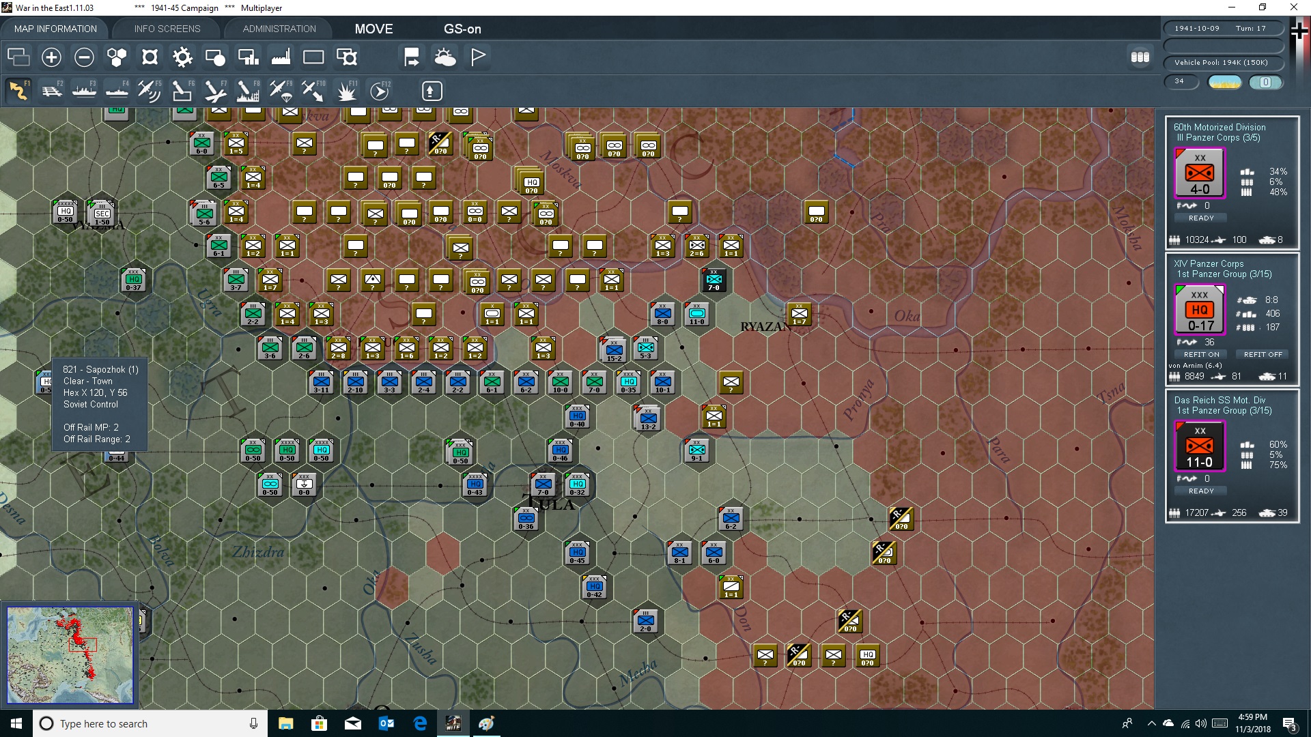Select the F3 naval transport mode

coord(84,91)
